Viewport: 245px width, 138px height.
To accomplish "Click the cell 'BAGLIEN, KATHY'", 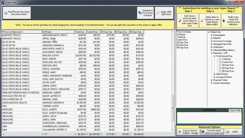I will (x=58, y=55).
